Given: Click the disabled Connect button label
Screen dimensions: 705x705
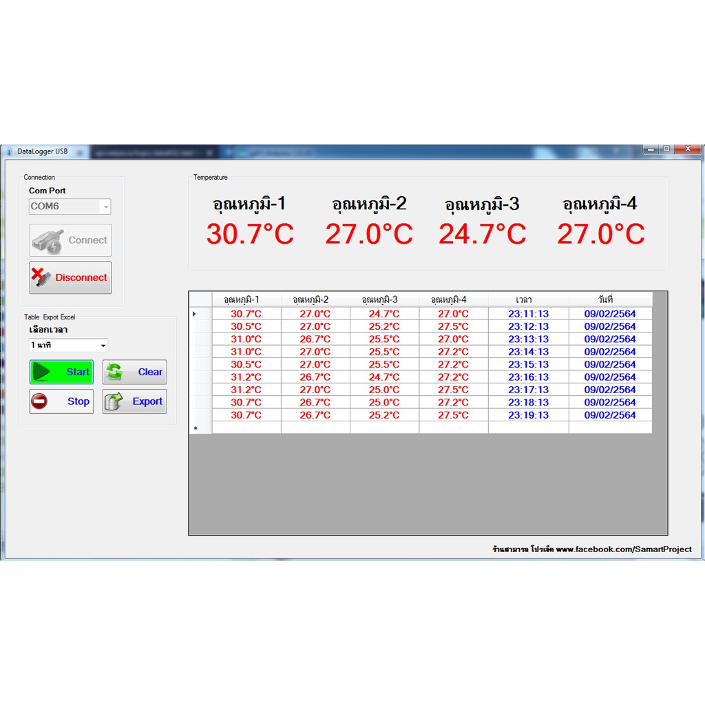Looking at the screenshot, I should [87, 240].
